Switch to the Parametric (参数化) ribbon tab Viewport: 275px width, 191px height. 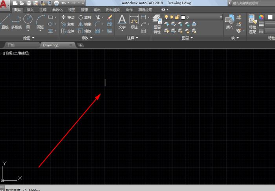coord(57,10)
